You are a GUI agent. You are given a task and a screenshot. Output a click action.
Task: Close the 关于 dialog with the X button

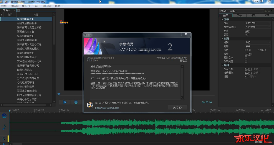(186, 34)
